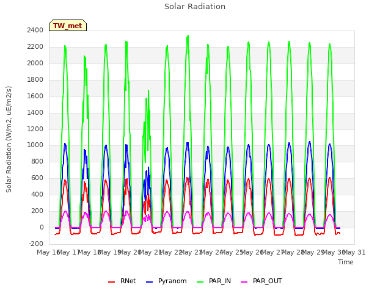Image resolution: width=391 pixels, height=293 pixels.
Task: Click the 1600 y-axis tick label
Action: tap(35, 96)
